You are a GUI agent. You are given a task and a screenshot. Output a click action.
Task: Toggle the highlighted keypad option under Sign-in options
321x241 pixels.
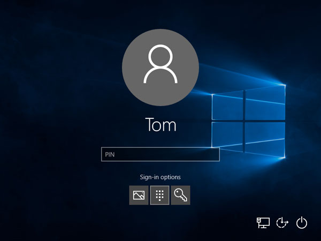coord(159,195)
